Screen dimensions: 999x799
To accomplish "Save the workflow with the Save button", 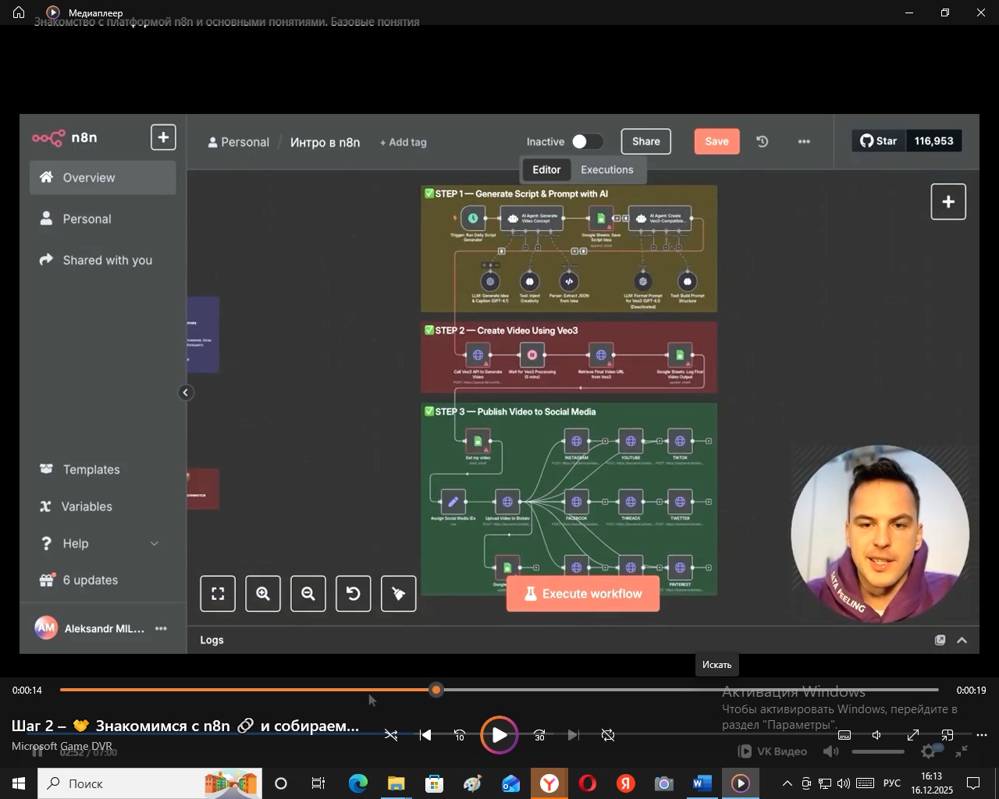I will (x=717, y=141).
